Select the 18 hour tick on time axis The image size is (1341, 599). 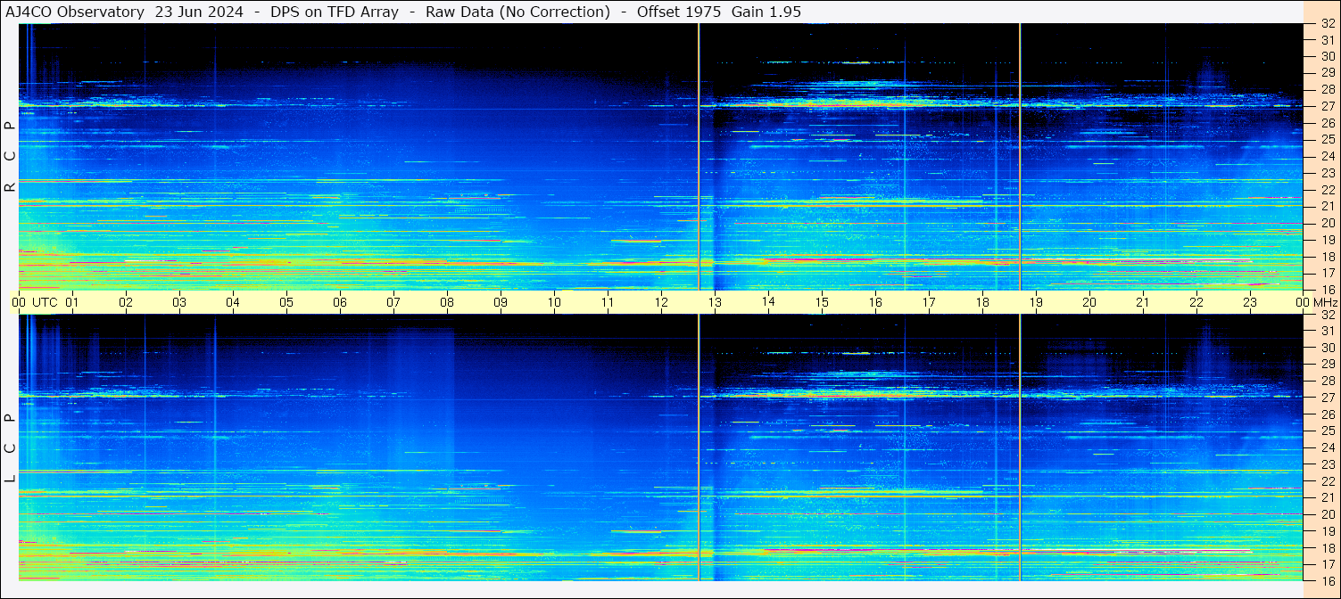click(981, 302)
